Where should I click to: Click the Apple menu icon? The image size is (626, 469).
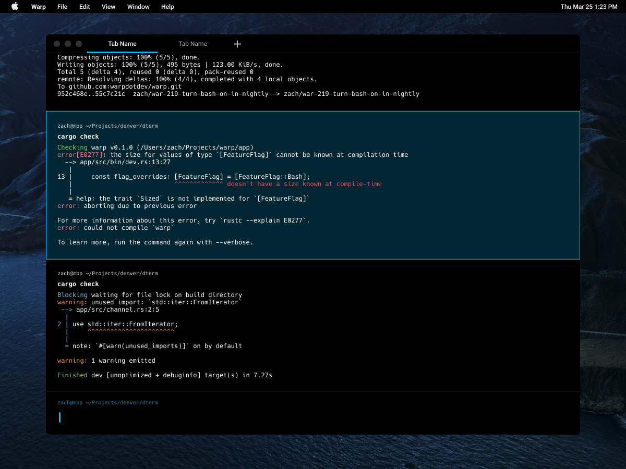[14, 6]
